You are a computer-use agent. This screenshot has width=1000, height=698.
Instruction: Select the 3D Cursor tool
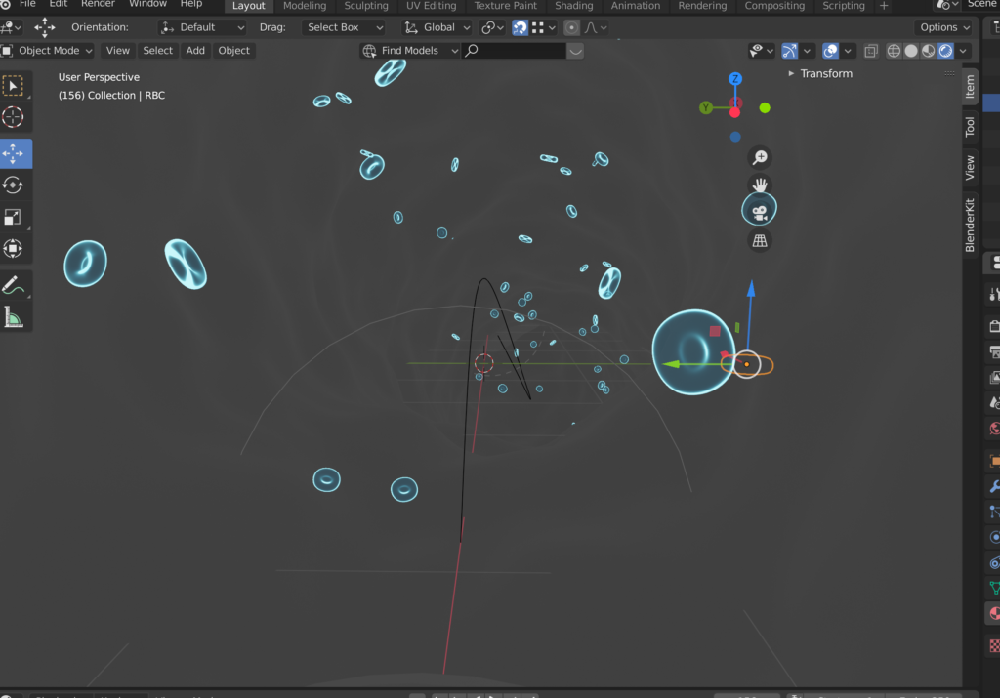(13, 117)
